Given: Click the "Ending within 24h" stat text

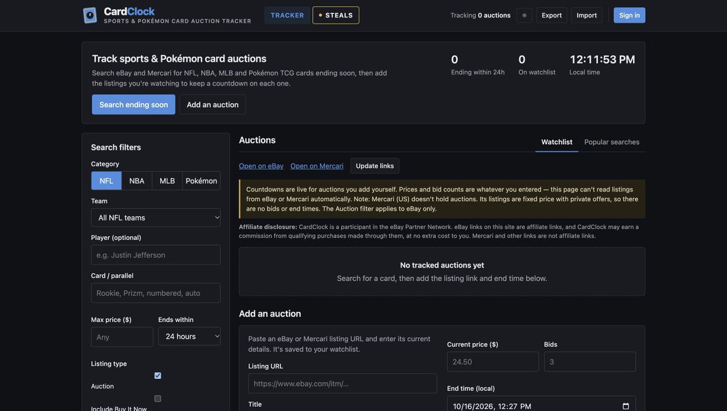Looking at the screenshot, I should point(478,72).
